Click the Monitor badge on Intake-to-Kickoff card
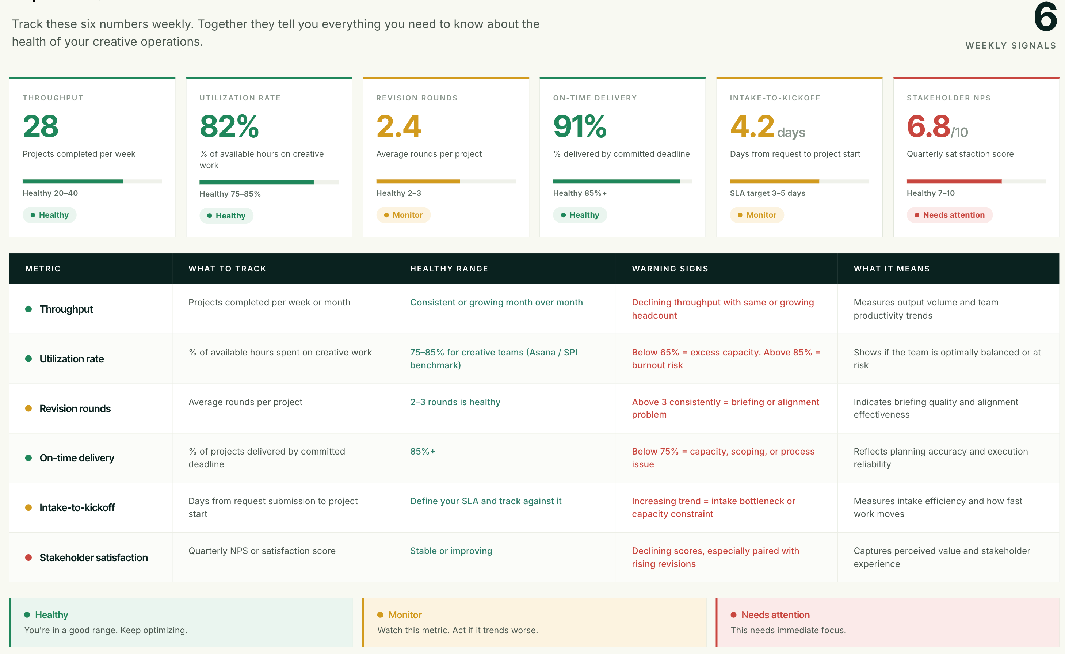The image size is (1065, 654). (757, 215)
